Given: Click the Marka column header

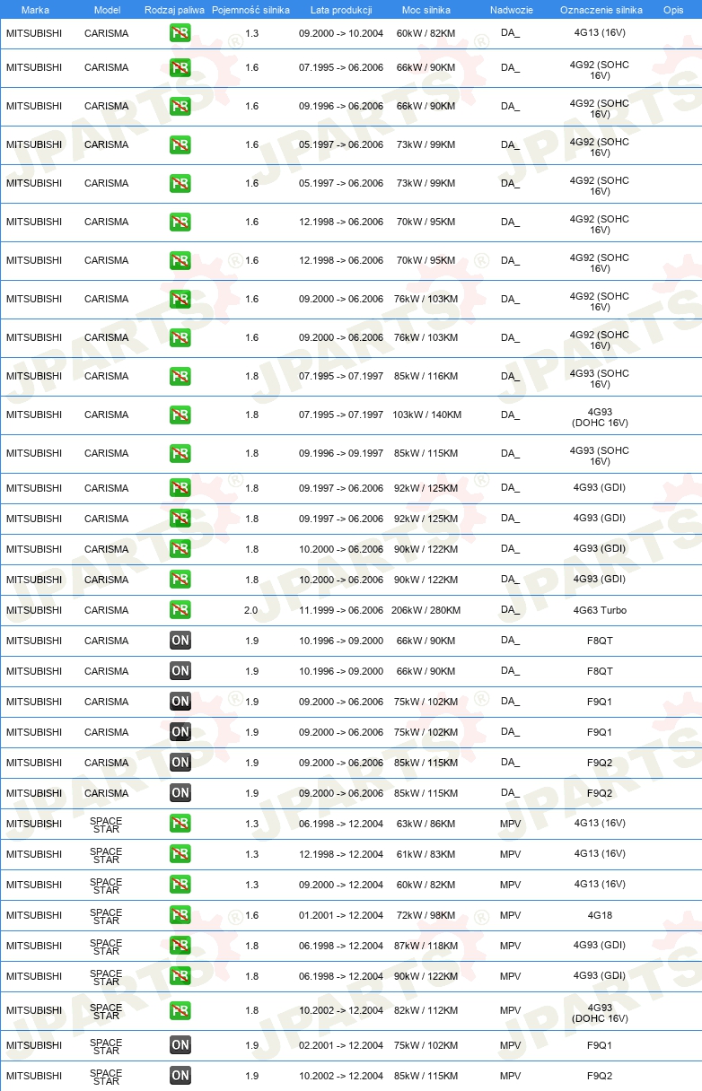Looking at the screenshot, I should [x=35, y=11].
